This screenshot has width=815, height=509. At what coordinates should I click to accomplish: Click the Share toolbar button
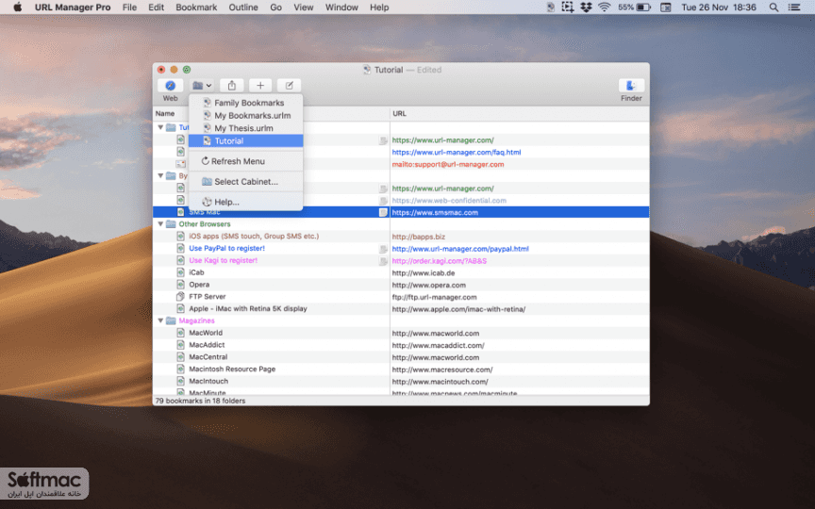[x=232, y=86]
